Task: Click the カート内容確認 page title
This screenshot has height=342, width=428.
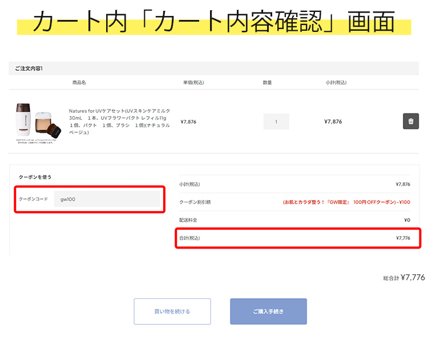Action: pos(214,22)
